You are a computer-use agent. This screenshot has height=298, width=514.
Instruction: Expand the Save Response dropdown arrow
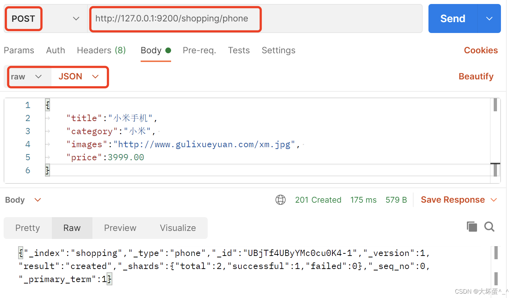(x=493, y=200)
